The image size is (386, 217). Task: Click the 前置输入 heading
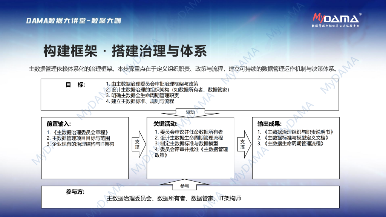[59, 124]
